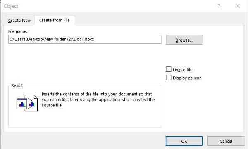Close the Object dialog window
The height and width of the screenshot is (149, 248).
pos(238,6)
